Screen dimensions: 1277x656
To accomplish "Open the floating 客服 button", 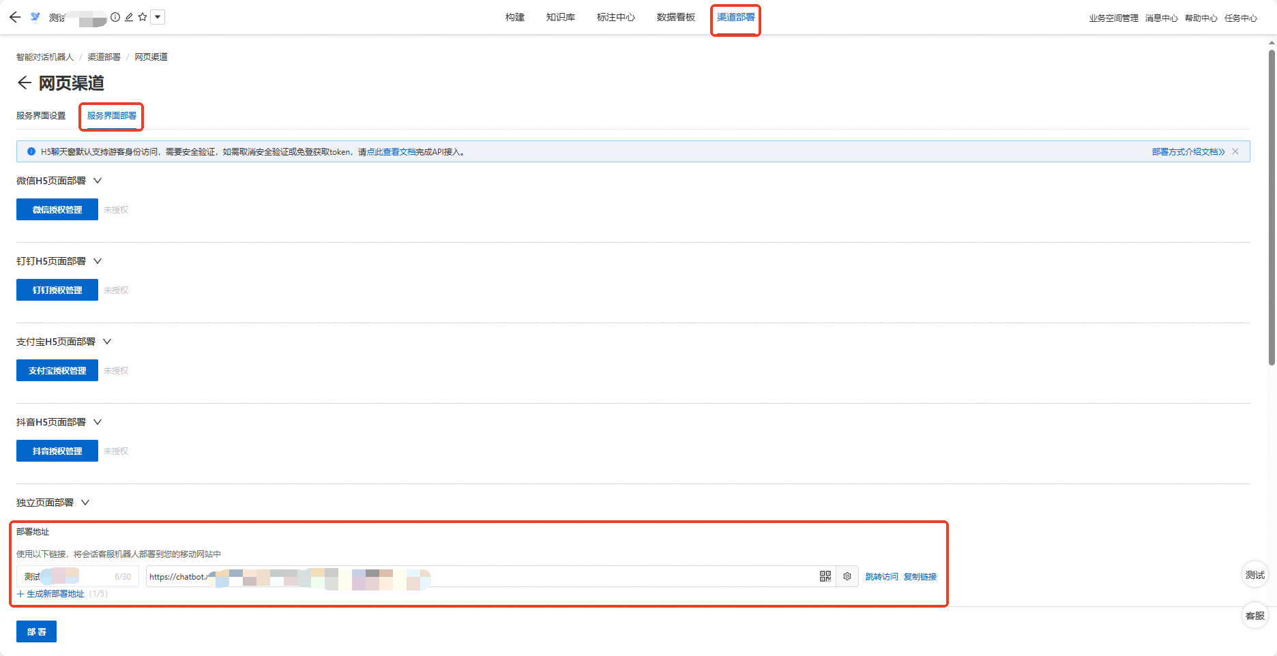I will pyautogui.click(x=1255, y=616).
